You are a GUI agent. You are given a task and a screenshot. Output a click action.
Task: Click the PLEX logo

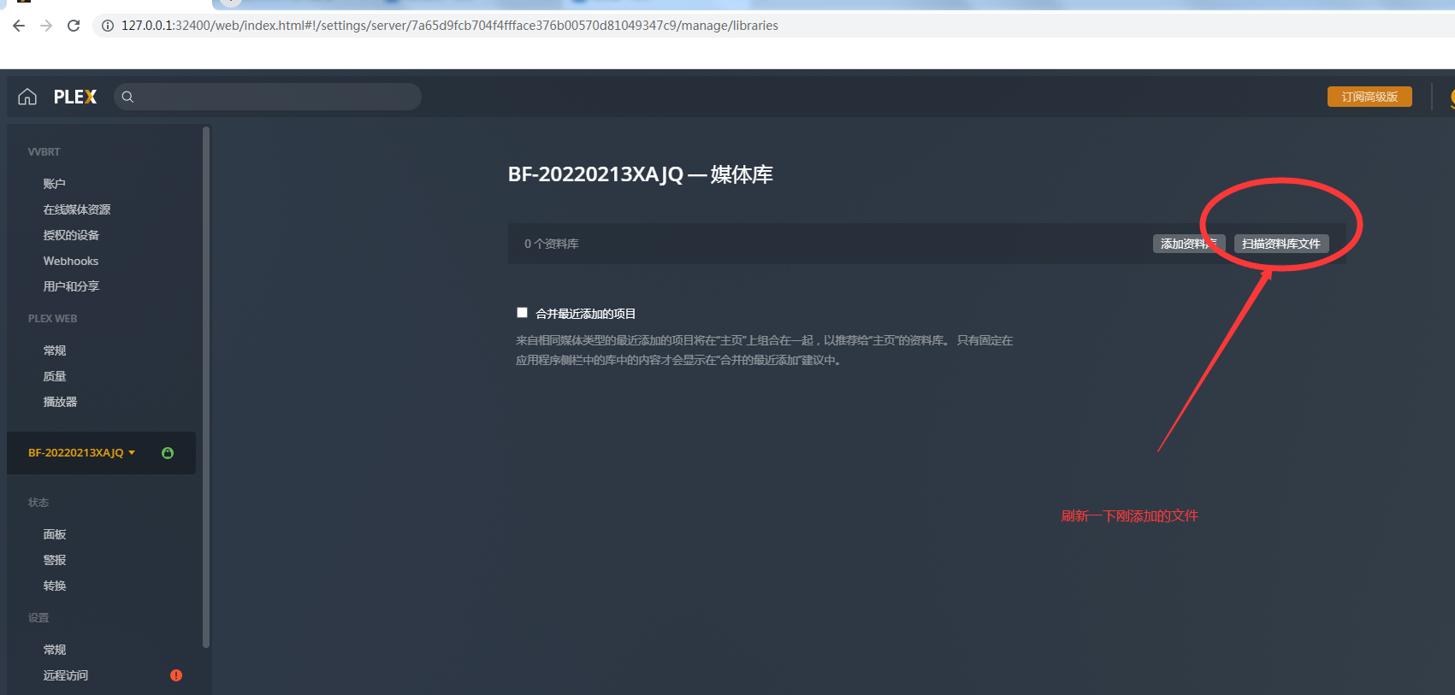[x=75, y=97]
